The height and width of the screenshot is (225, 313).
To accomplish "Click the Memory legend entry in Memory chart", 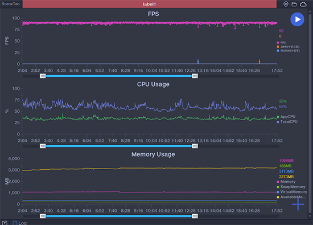I will pos(286,182).
